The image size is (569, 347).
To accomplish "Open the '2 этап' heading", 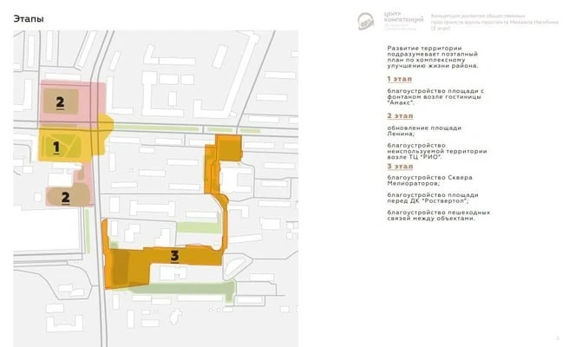I will [400, 115].
